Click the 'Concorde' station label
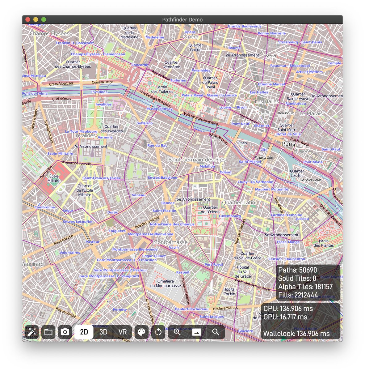This screenshot has height=371, width=365. 140,65
